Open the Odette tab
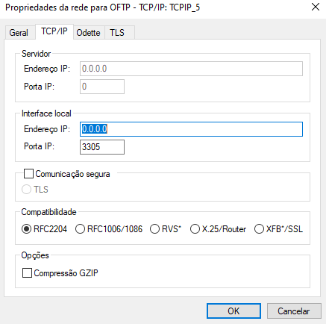 coord(89,33)
